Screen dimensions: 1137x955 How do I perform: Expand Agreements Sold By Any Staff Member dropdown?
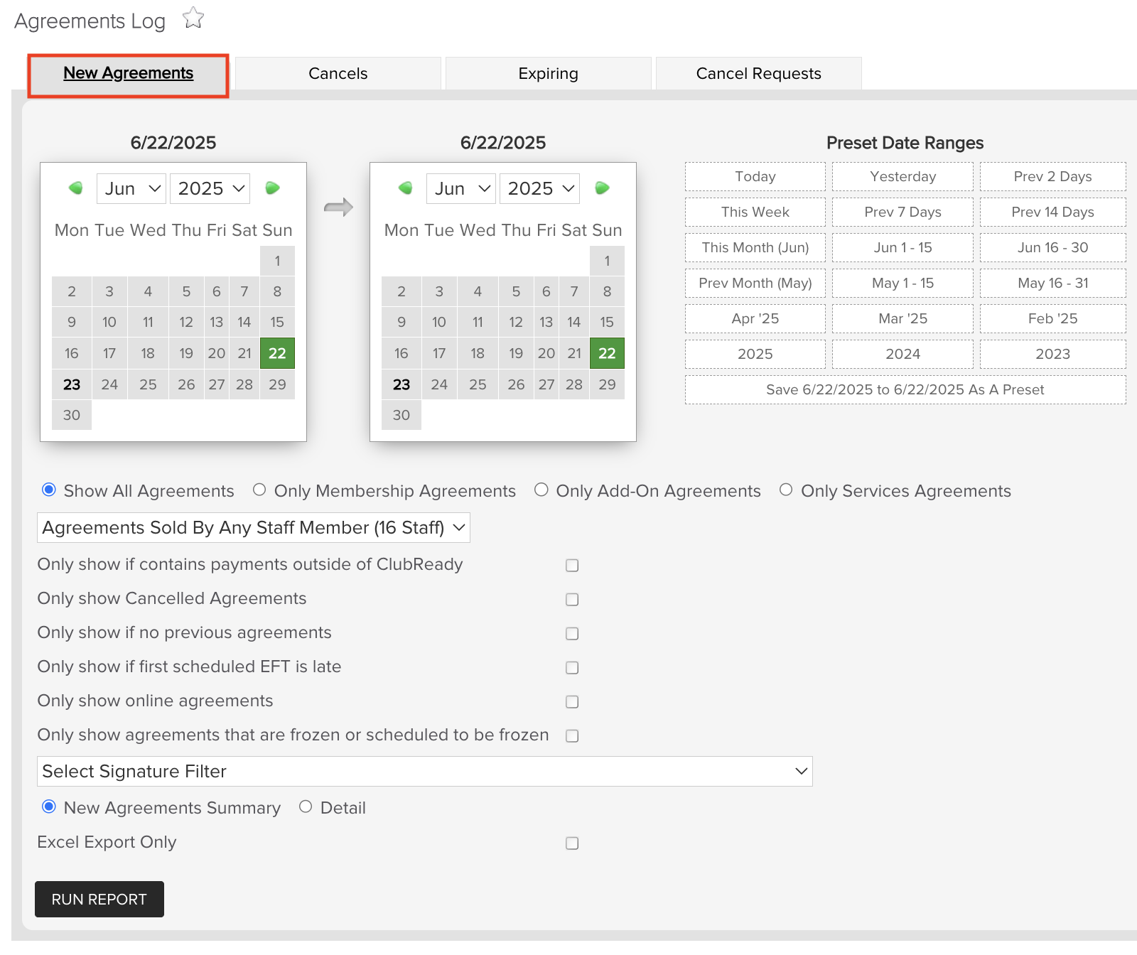pyautogui.click(x=254, y=527)
